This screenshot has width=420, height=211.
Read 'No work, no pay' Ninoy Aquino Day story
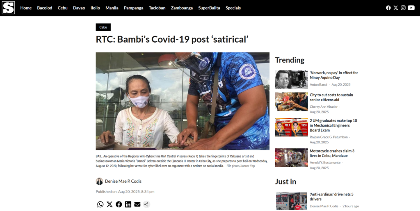tap(334, 75)
